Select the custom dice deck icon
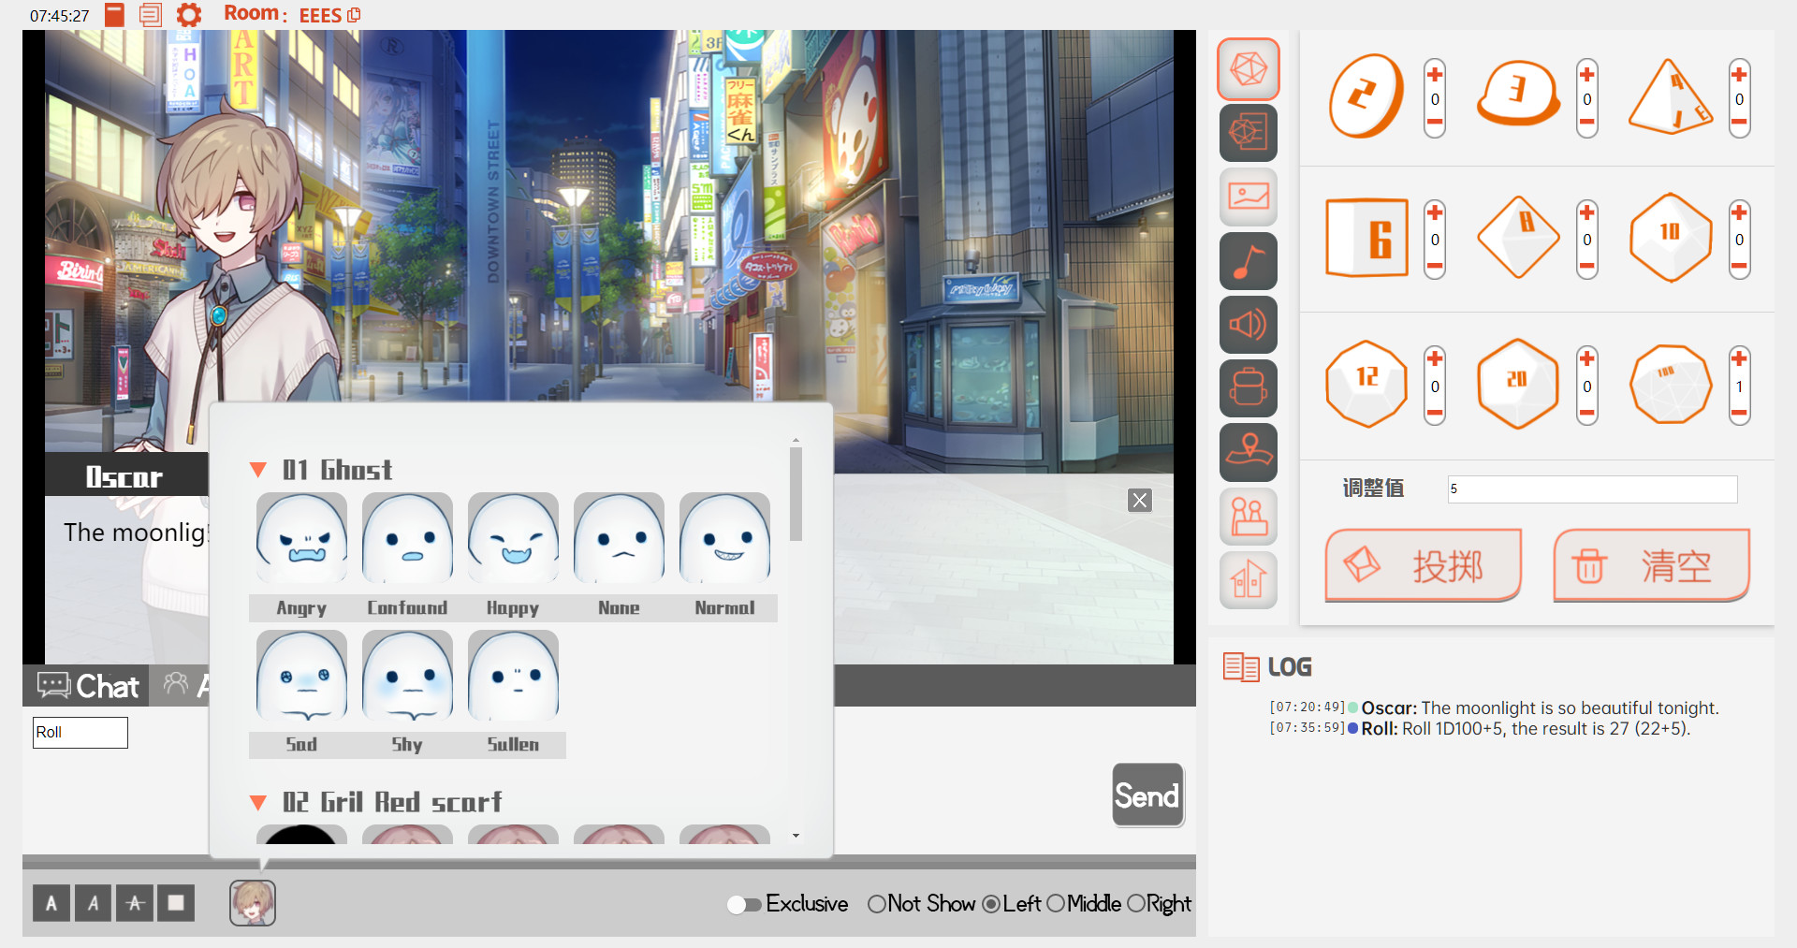Viewport: 1797px width, 948px height. (x=1249, y=132)
